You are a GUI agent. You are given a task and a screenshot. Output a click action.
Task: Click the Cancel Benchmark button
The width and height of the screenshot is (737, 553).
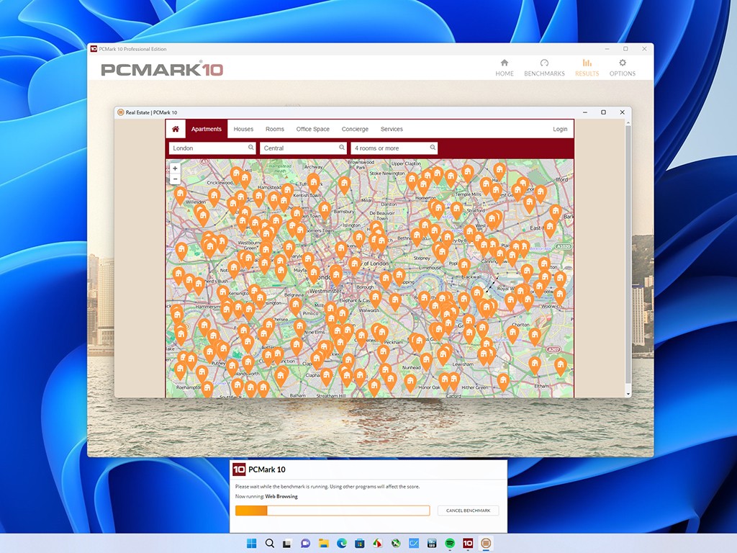click(468, 511)
